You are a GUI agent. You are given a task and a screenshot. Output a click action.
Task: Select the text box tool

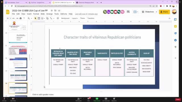coord(39,18)
